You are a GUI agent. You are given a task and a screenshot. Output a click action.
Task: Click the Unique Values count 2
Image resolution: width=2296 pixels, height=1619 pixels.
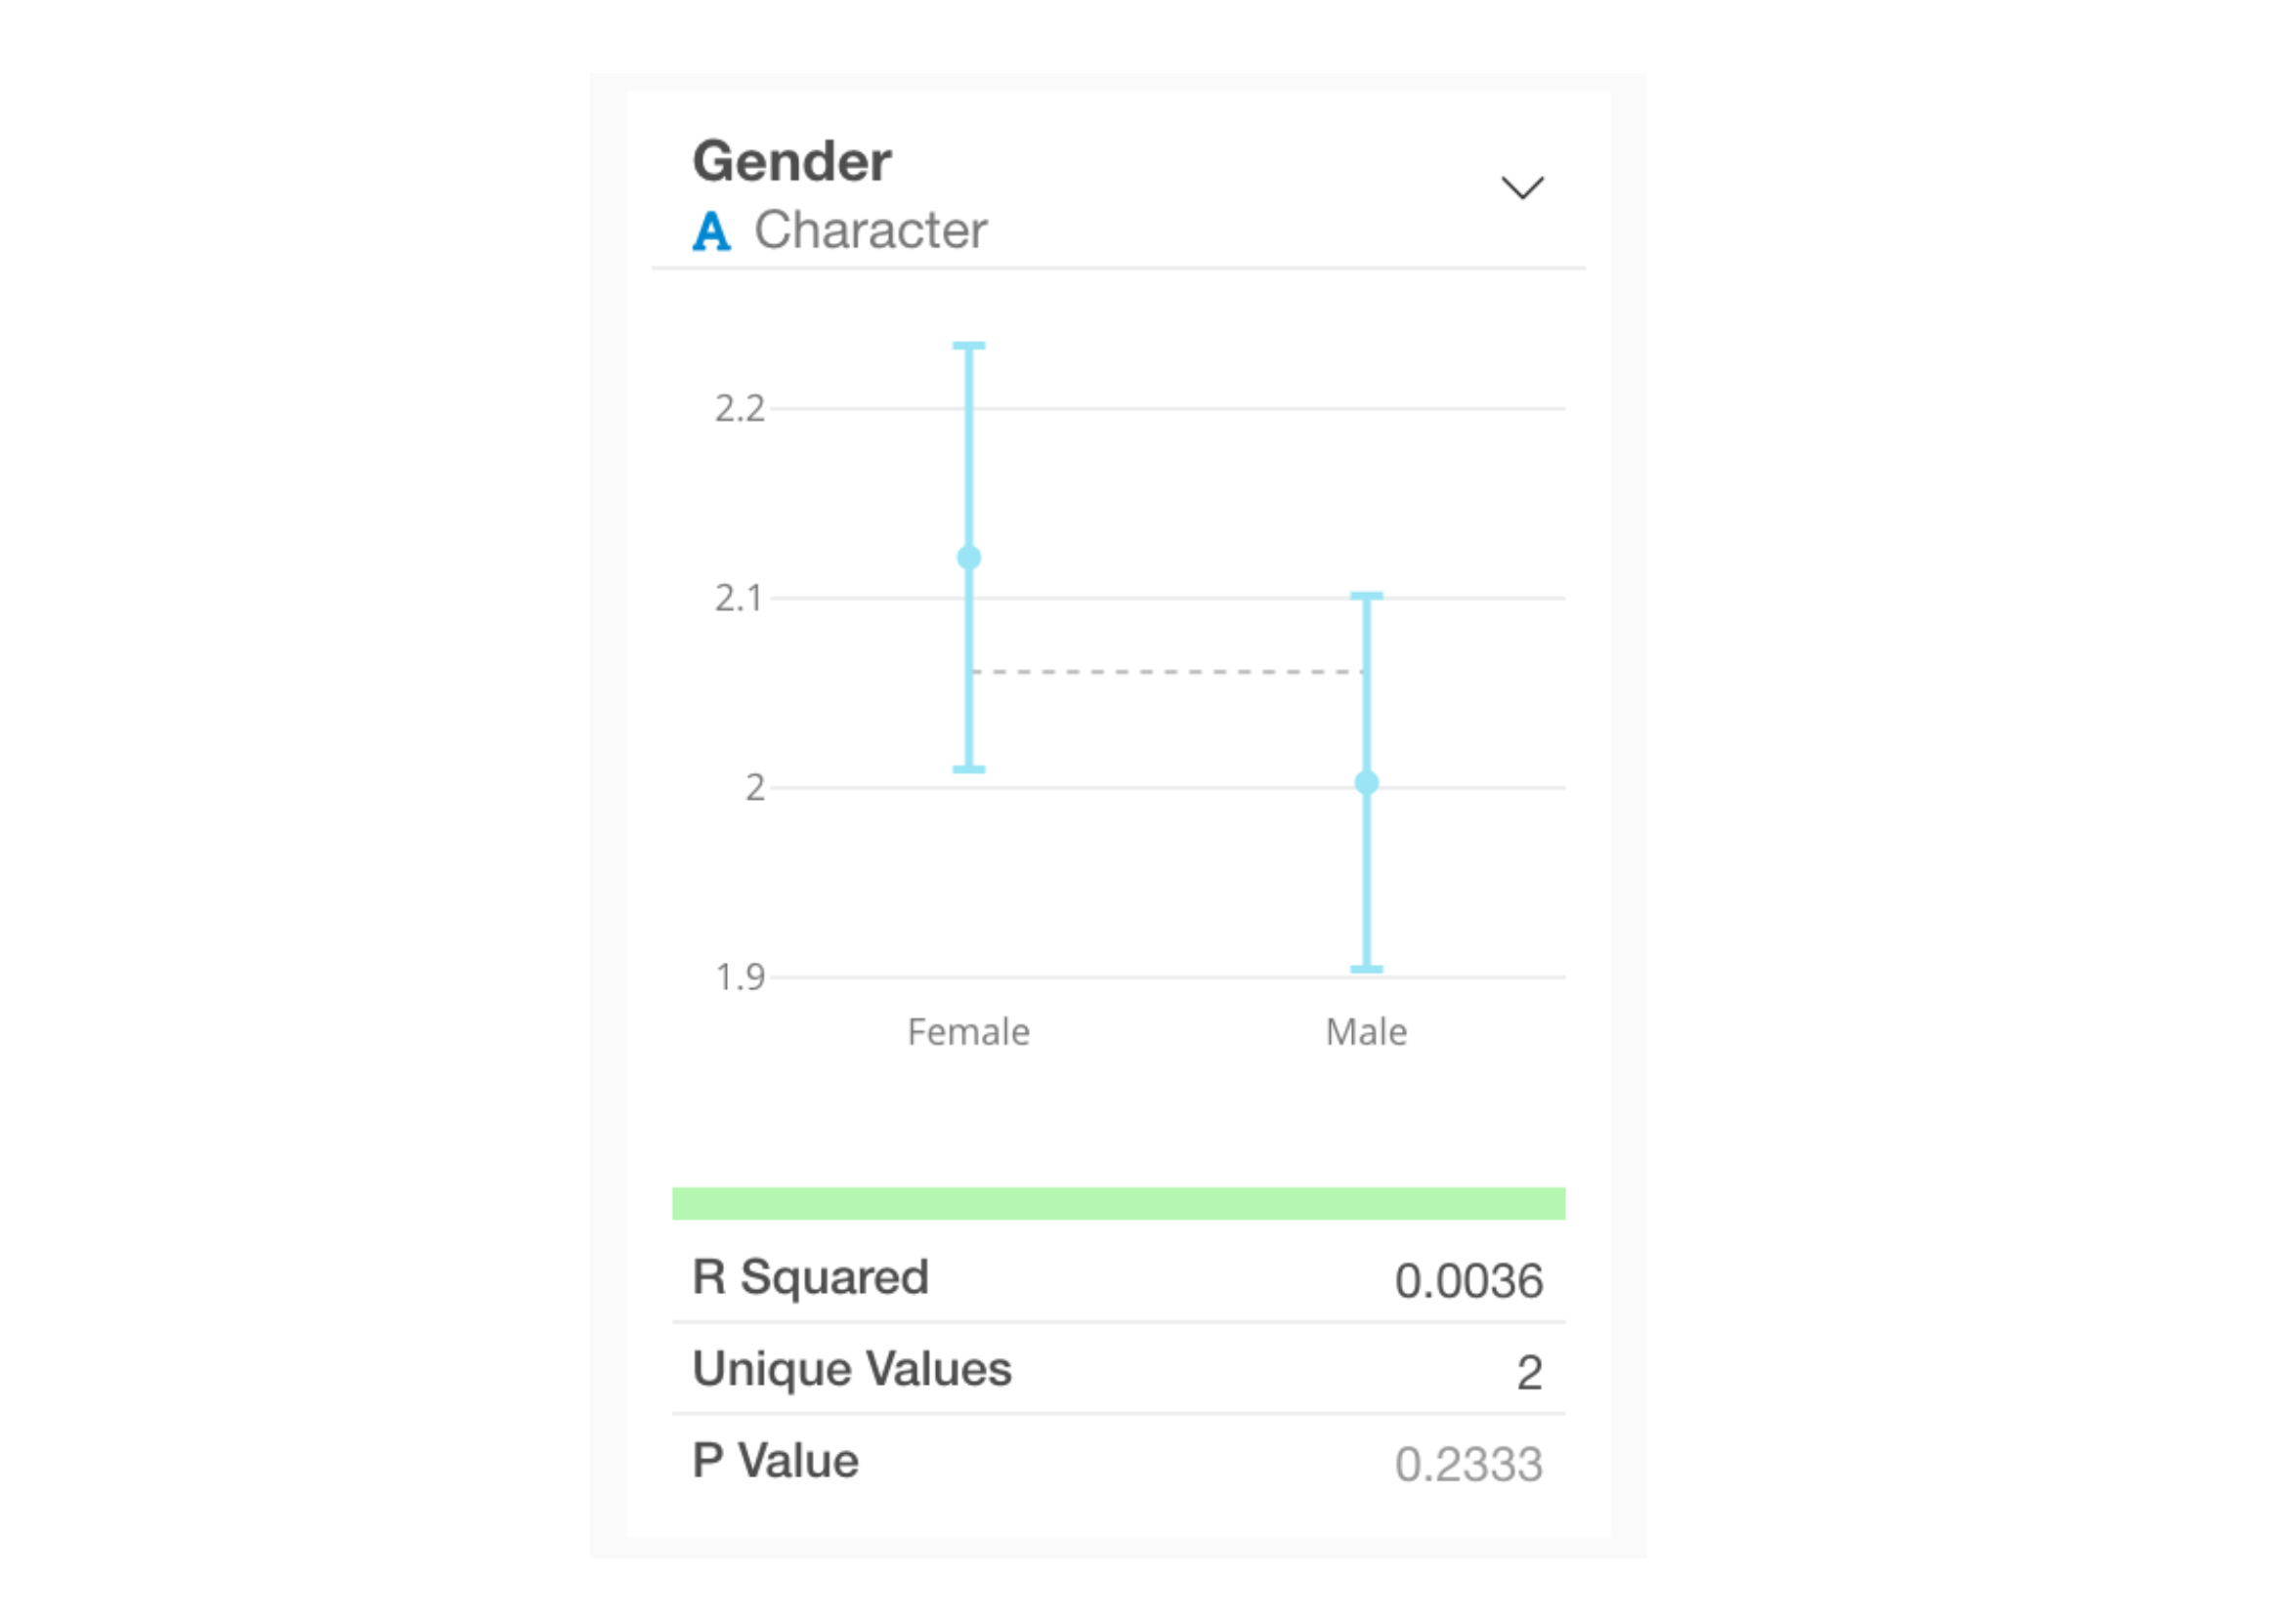(x=1529, y=1373)
